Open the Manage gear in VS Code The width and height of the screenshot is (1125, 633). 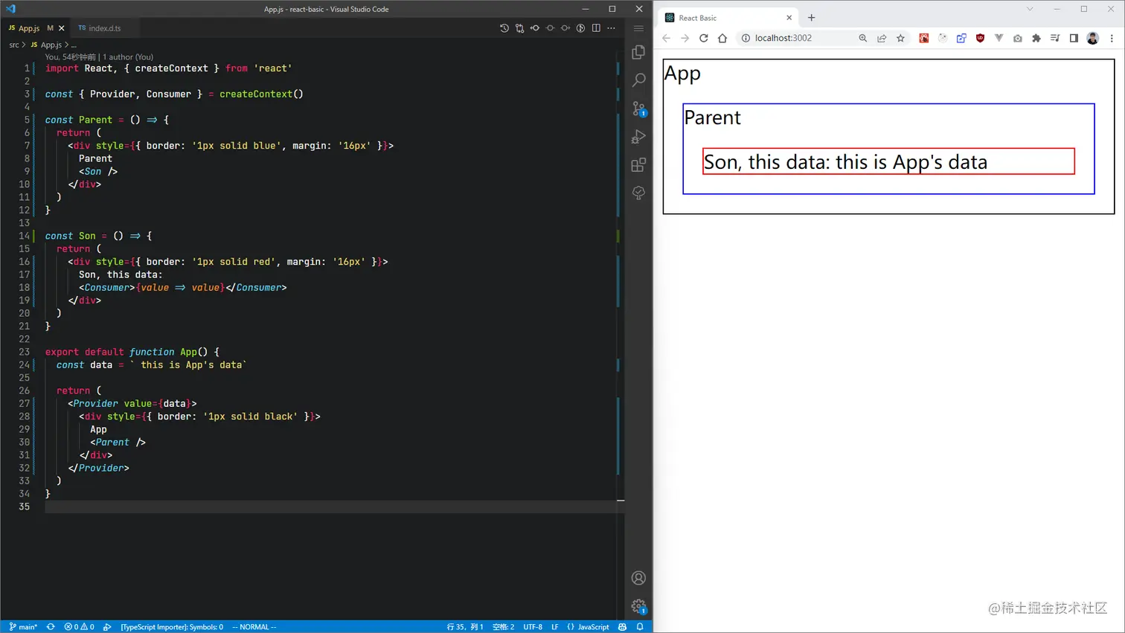point(638,606)
